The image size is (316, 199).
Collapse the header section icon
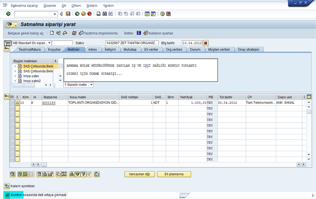7,49
